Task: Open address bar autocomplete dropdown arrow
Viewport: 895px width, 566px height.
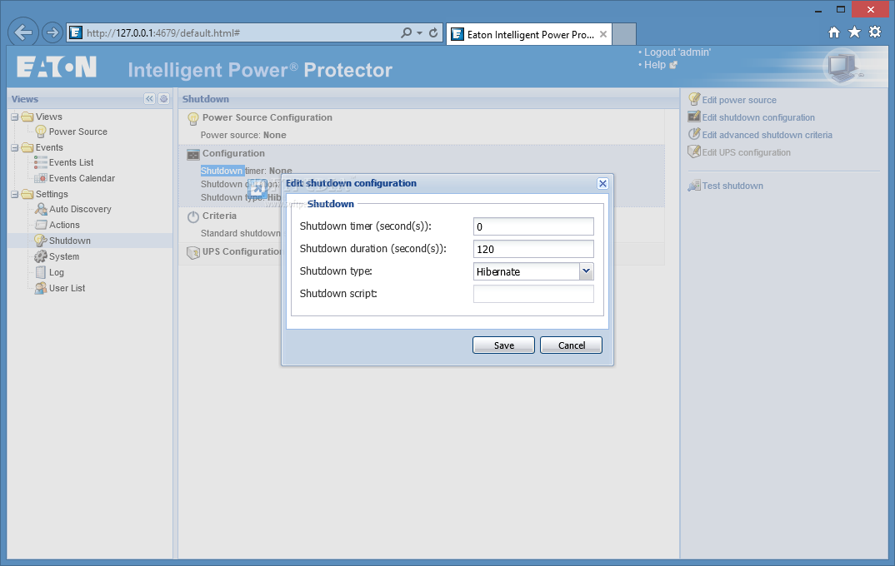Action: click(419, 33)
